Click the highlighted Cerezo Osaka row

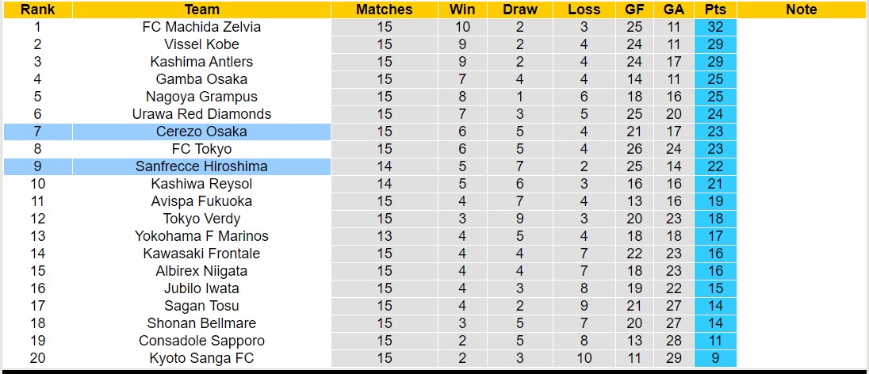point(201,132)
